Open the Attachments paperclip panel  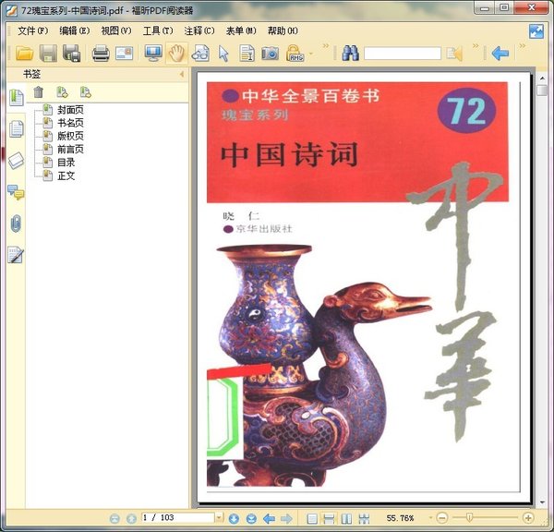click(x=17, y=224)
